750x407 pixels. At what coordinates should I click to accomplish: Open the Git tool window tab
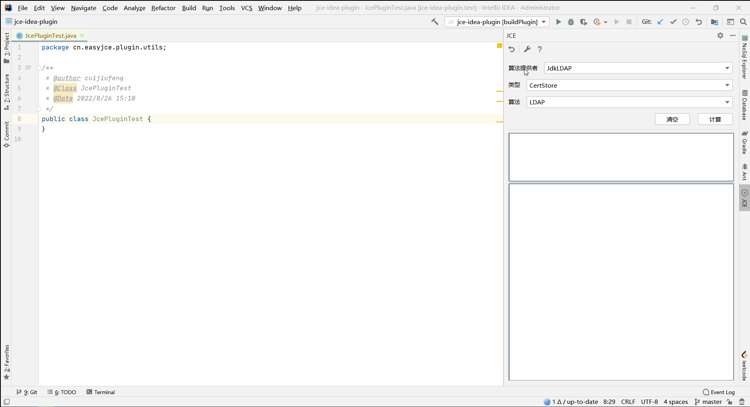(27, 392)
